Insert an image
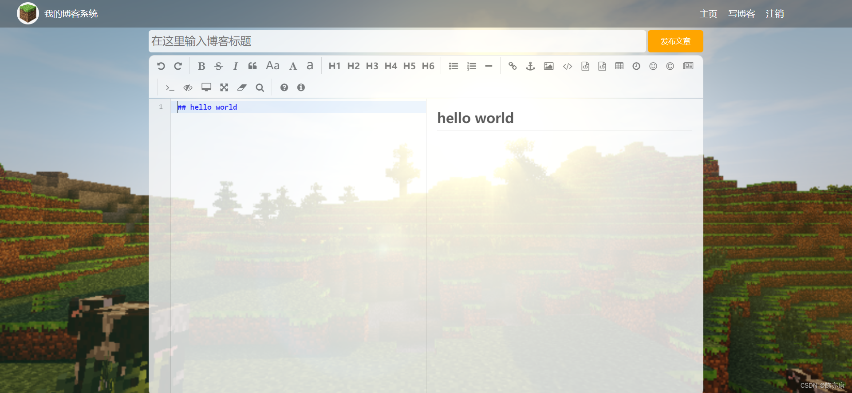852x393 pixels. (x=549, y=66)
